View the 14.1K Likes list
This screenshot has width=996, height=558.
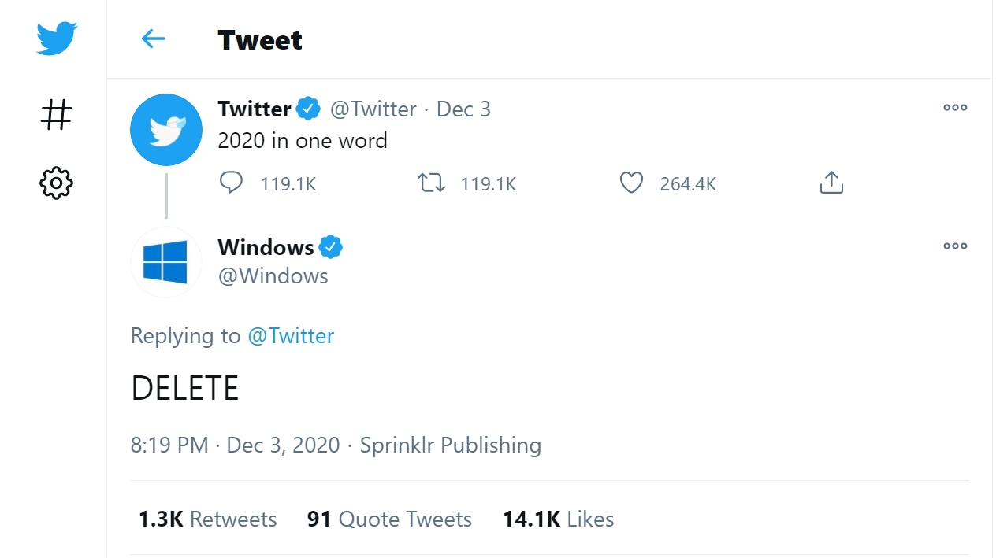[558, 519]
